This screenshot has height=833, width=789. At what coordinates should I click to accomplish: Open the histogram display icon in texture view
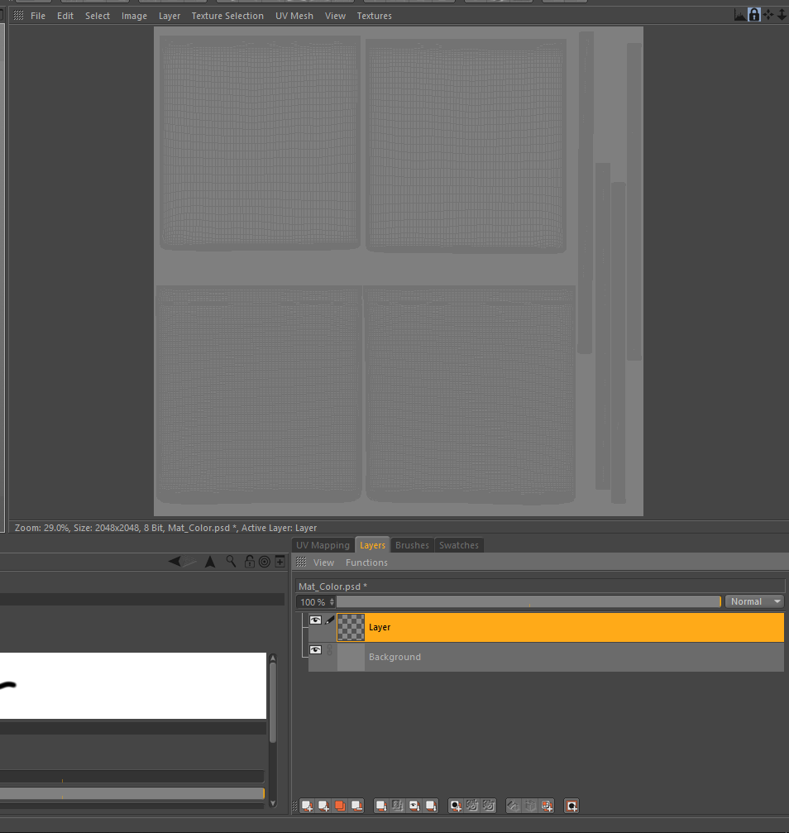[x=739, y=15]
